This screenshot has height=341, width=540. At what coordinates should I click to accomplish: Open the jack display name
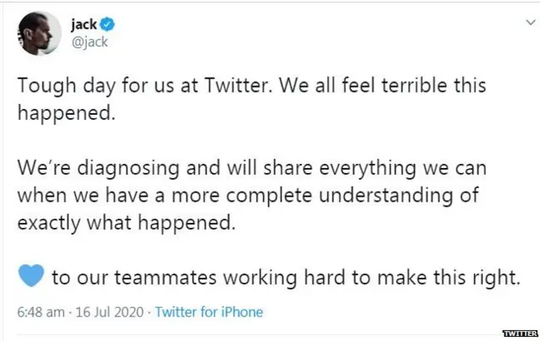tap(83, 23)
